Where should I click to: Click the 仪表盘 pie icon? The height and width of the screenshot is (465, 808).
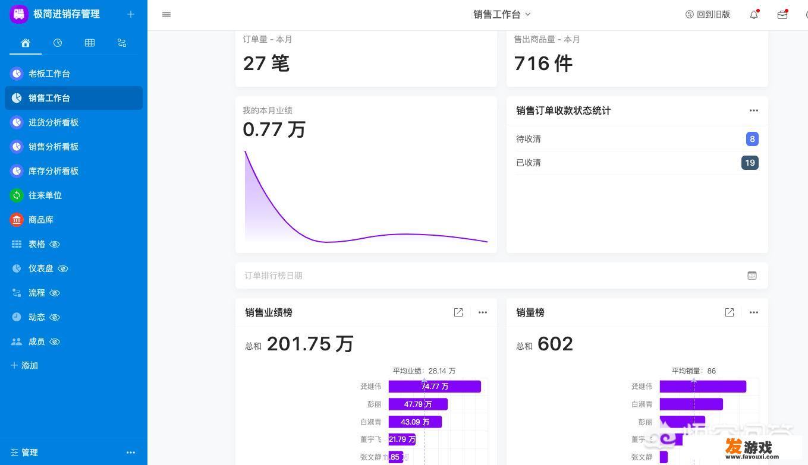coord(17,268)
